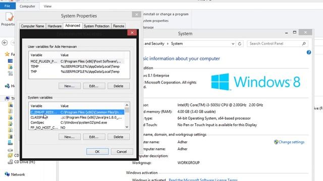Viewport: 323px width, 181px height.
Task: Close the System Properties dialog
Action: (136, 15)
